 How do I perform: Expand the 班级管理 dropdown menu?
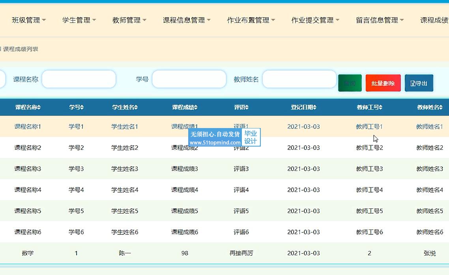[29, 20]
